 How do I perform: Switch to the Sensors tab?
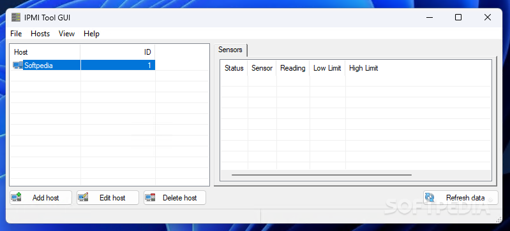coord(230,50)
